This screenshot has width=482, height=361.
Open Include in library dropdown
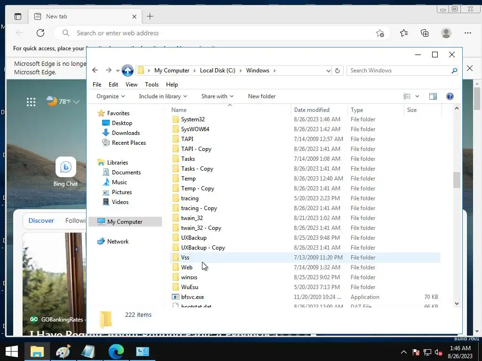click(x=163, y=96)
